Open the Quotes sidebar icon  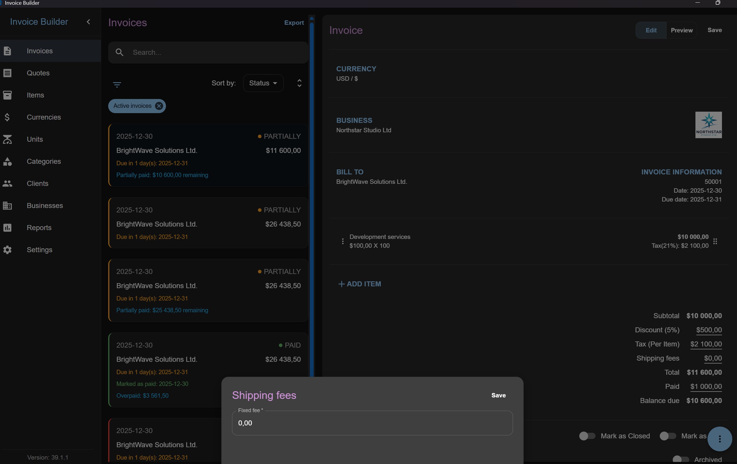(x=7, y=73)
